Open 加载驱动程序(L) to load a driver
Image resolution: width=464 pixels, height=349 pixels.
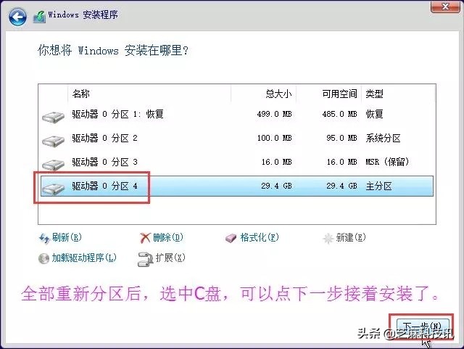(78, 258)
